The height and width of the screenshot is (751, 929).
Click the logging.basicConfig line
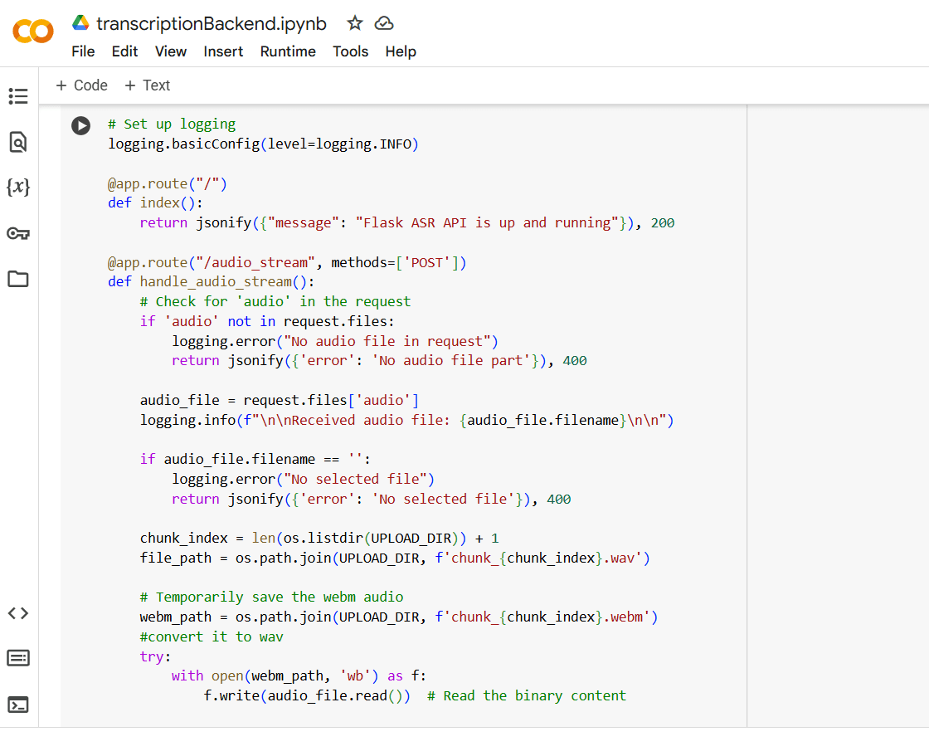point(263,144)
